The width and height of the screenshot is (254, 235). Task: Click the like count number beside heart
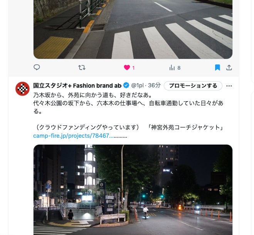point(133,68)
